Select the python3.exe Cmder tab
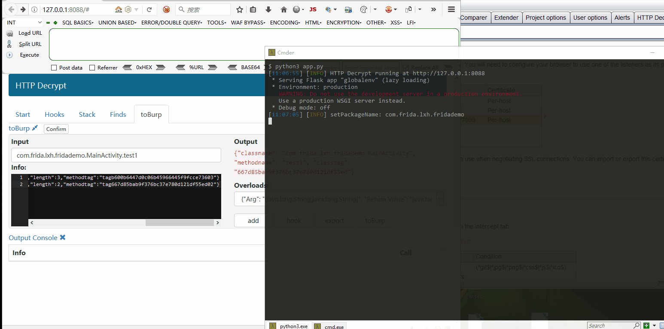This screenshot has width=664, height=329. pyautogui.click(x=289, y=326)
